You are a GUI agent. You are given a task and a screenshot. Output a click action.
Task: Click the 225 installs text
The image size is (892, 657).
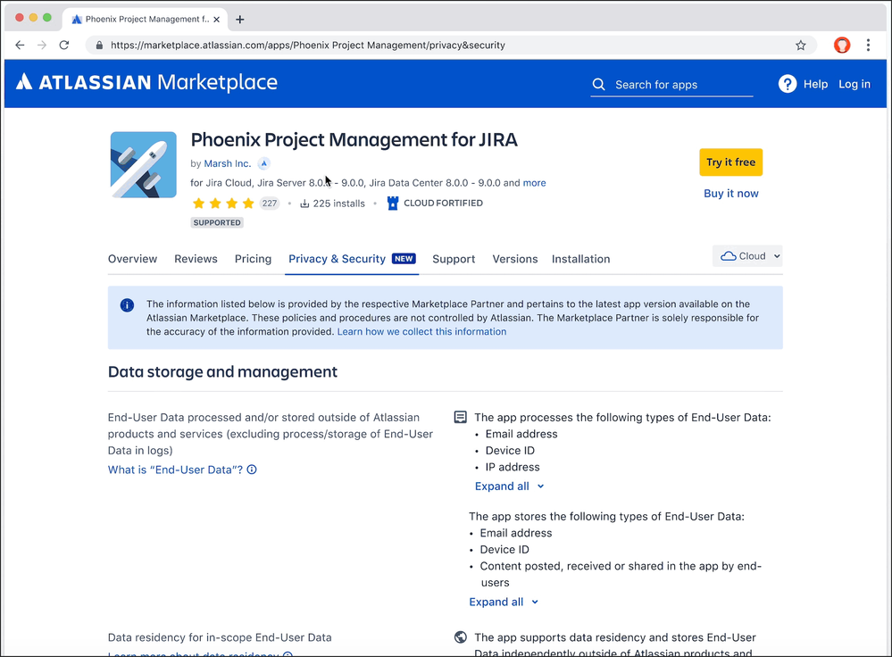(x=339, y=204)
